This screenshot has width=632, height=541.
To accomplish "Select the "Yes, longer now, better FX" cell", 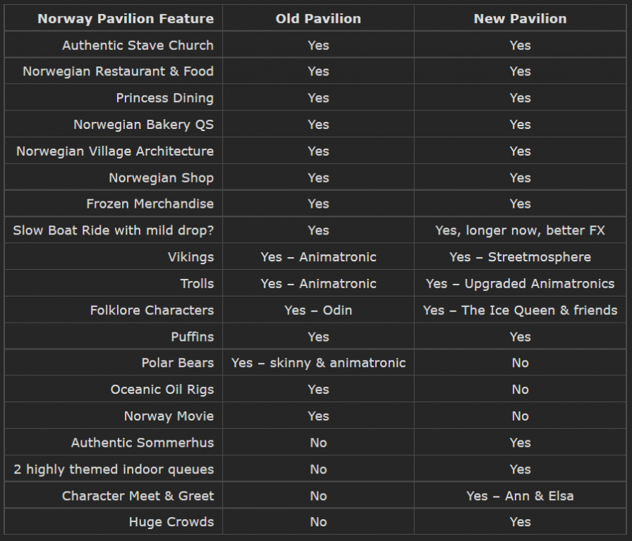I will tap(520, 230).
